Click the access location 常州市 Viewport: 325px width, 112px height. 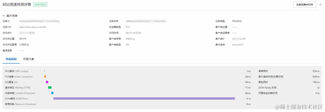click(x=23, y=39)
